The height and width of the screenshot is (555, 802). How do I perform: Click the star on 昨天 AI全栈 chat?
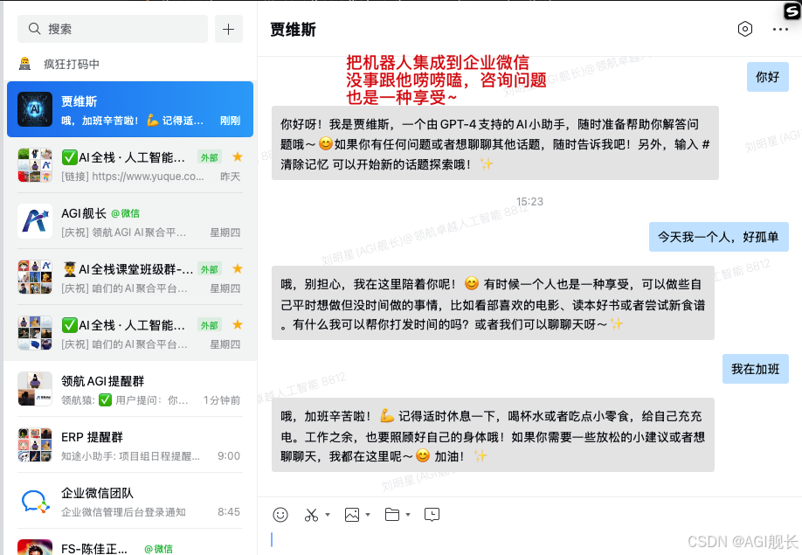(238, 156)
